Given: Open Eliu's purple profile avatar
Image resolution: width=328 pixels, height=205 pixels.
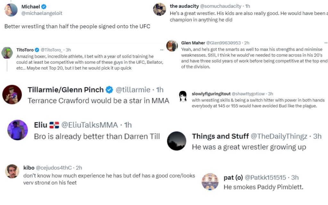Looking at the screenshot, I should pyautogui.click(x=17, y=130).
